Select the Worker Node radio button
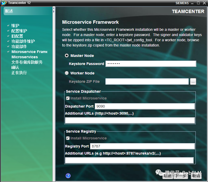 pos(67,73)
